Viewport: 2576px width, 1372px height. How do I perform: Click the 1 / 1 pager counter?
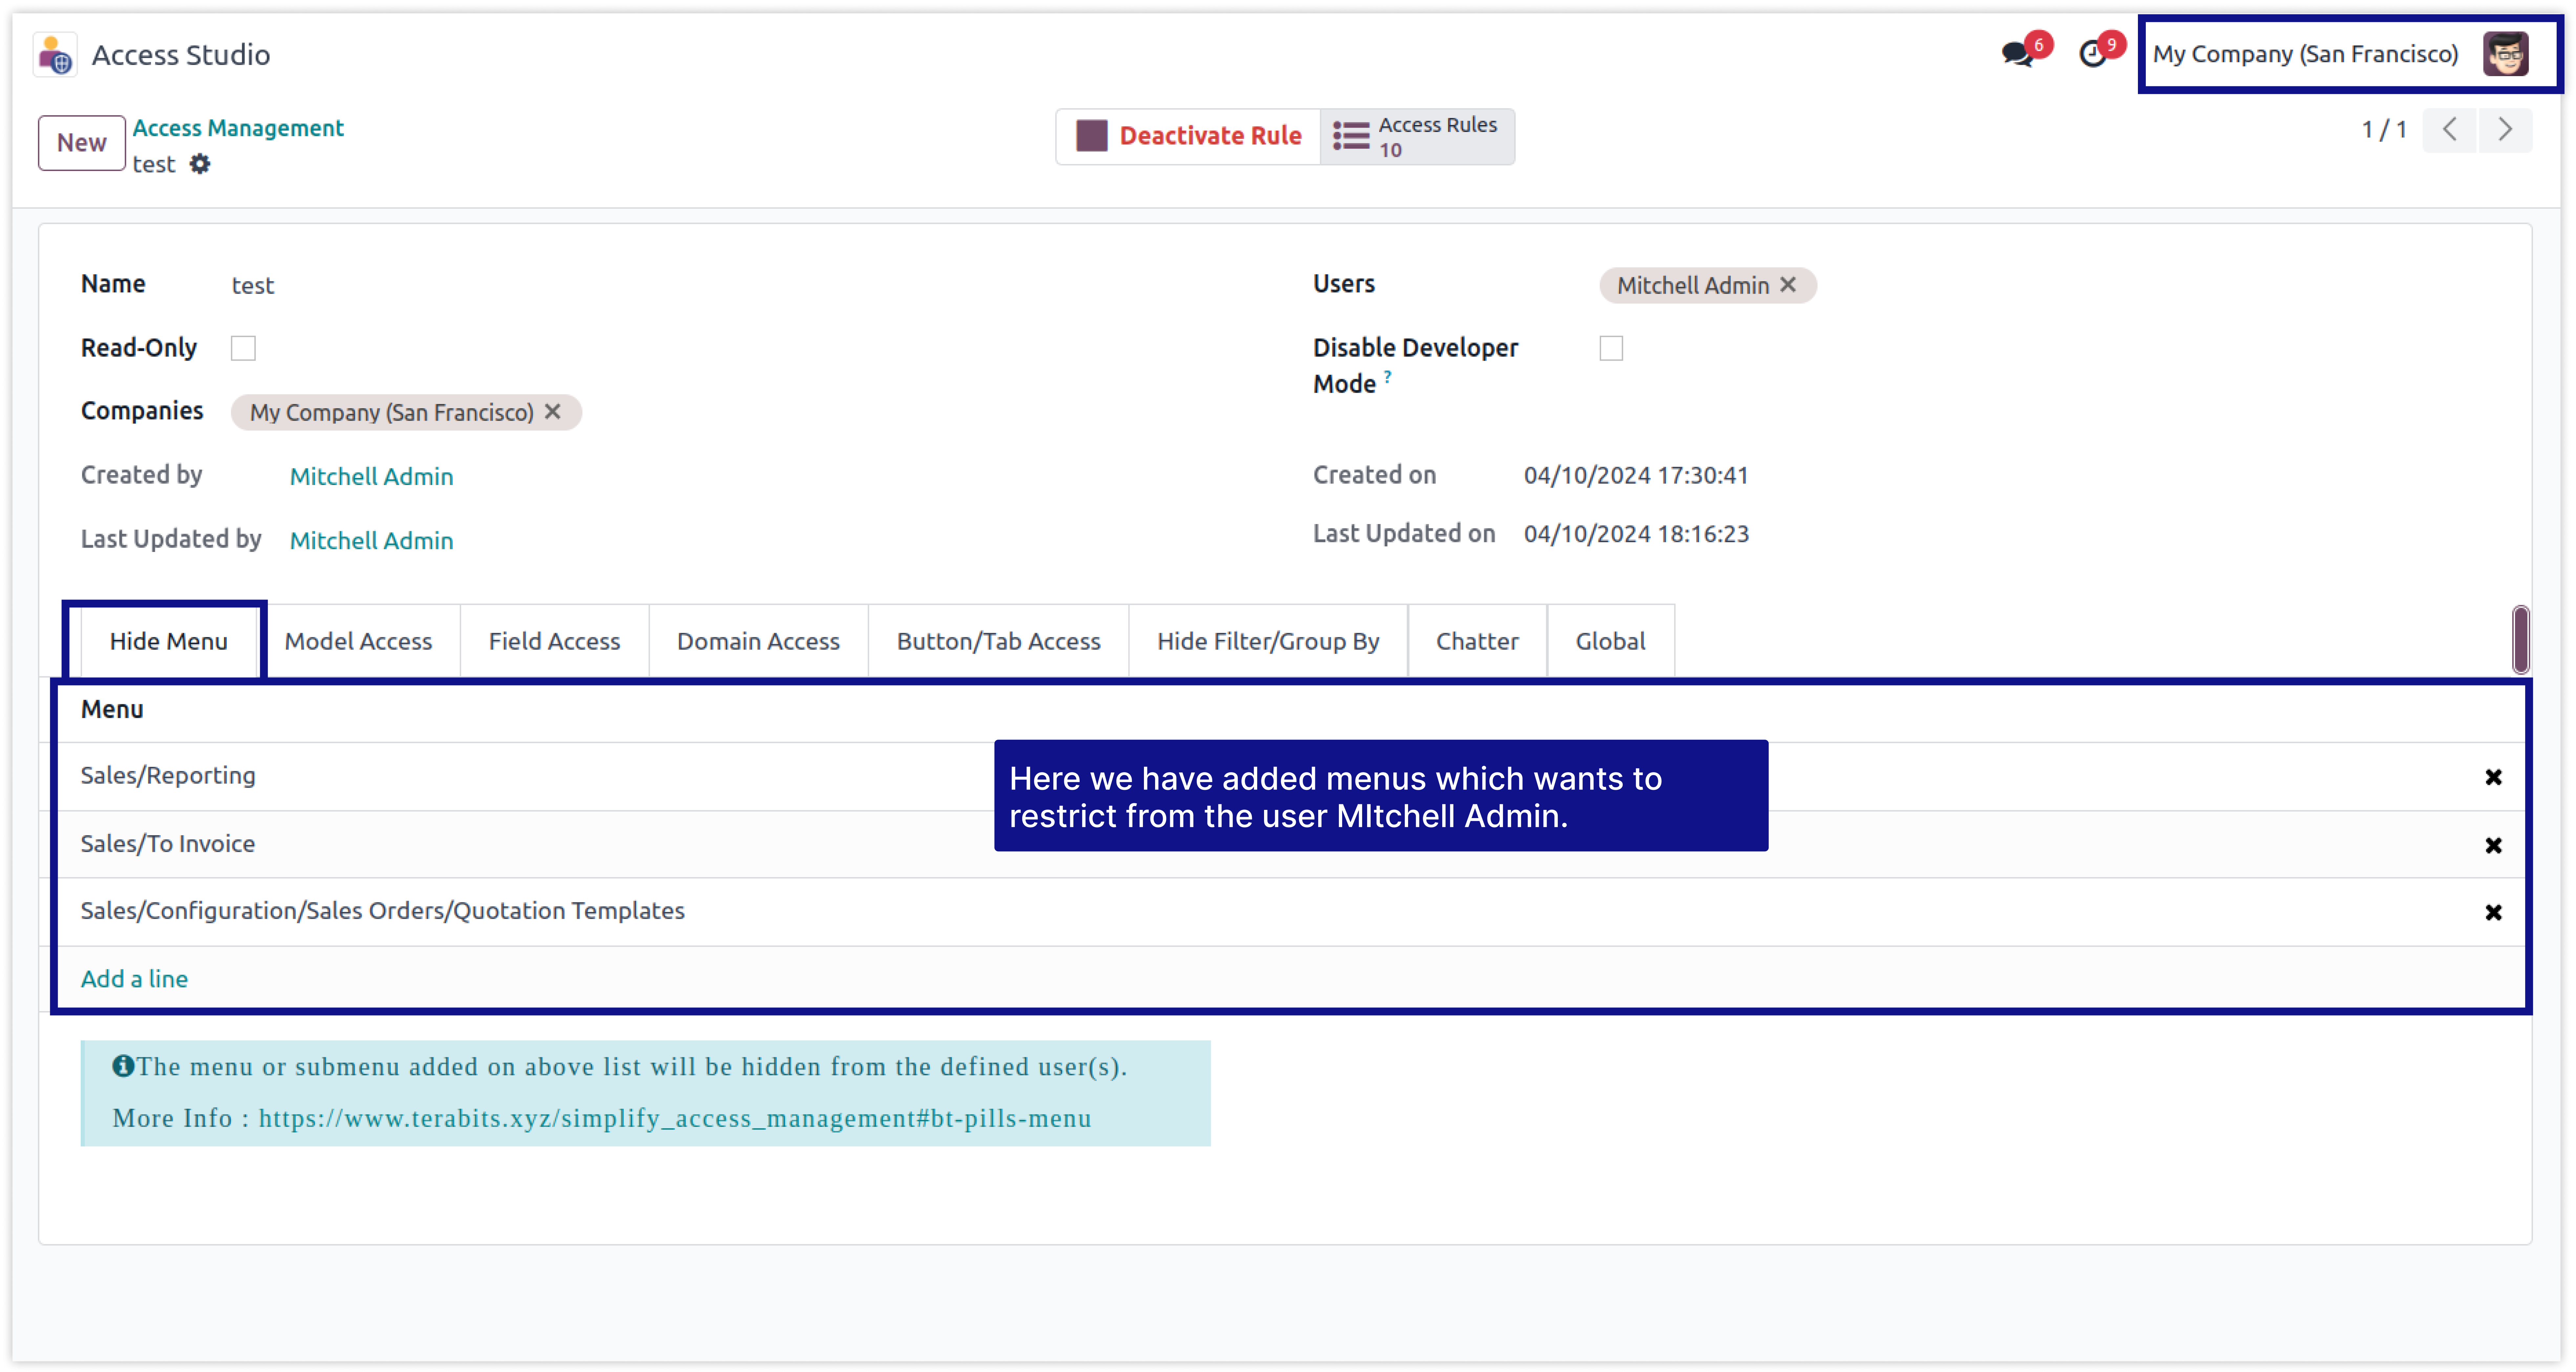pyautogui.click(x=2384, y=130)
